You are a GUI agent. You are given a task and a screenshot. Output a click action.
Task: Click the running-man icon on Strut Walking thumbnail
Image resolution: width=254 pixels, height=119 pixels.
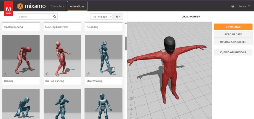(x=88, y=74)
